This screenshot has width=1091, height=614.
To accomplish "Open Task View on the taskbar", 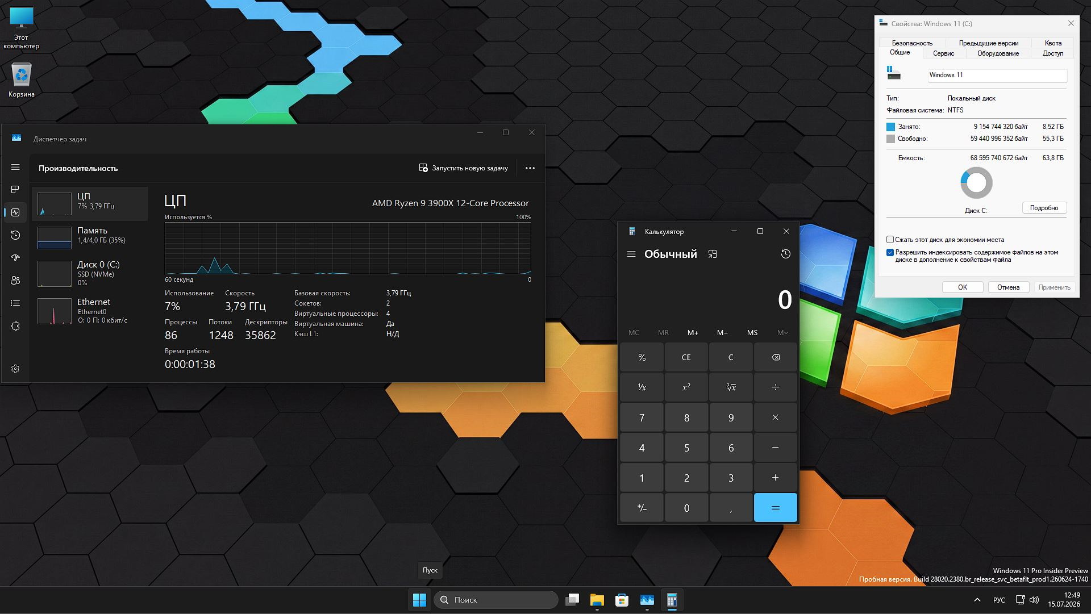I will (572, 600).
